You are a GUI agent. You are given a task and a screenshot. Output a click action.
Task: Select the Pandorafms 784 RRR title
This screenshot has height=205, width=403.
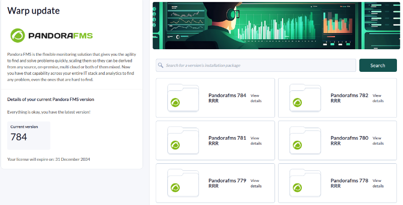pos(227,98)
